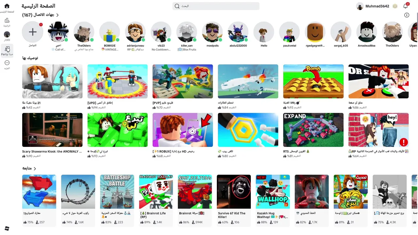Open Scary Shawarma Kiosk game title

(x=52, y=151)
